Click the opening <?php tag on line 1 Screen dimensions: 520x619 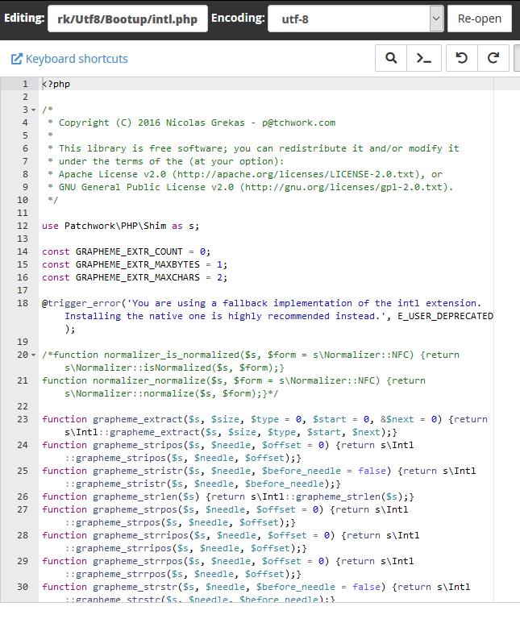56,84
